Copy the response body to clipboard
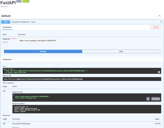Screen dimensions: 164x128 [x=148, y=99]
